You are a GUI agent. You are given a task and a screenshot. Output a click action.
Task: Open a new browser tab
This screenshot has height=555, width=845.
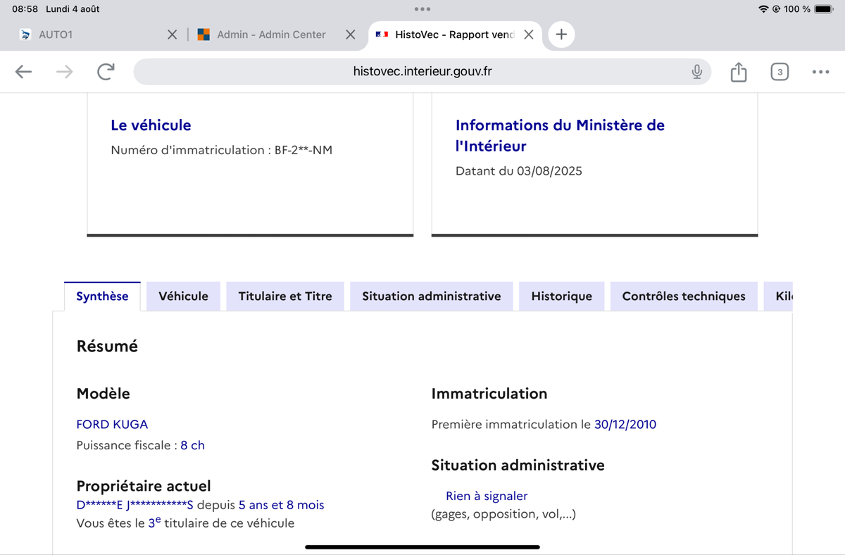pyautogui.click(x=561, y=35)
